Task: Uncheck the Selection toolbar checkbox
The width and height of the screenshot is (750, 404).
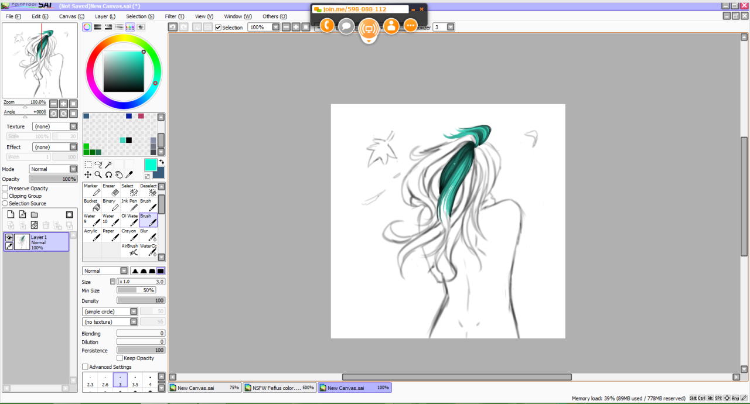Action: point(219,28)
